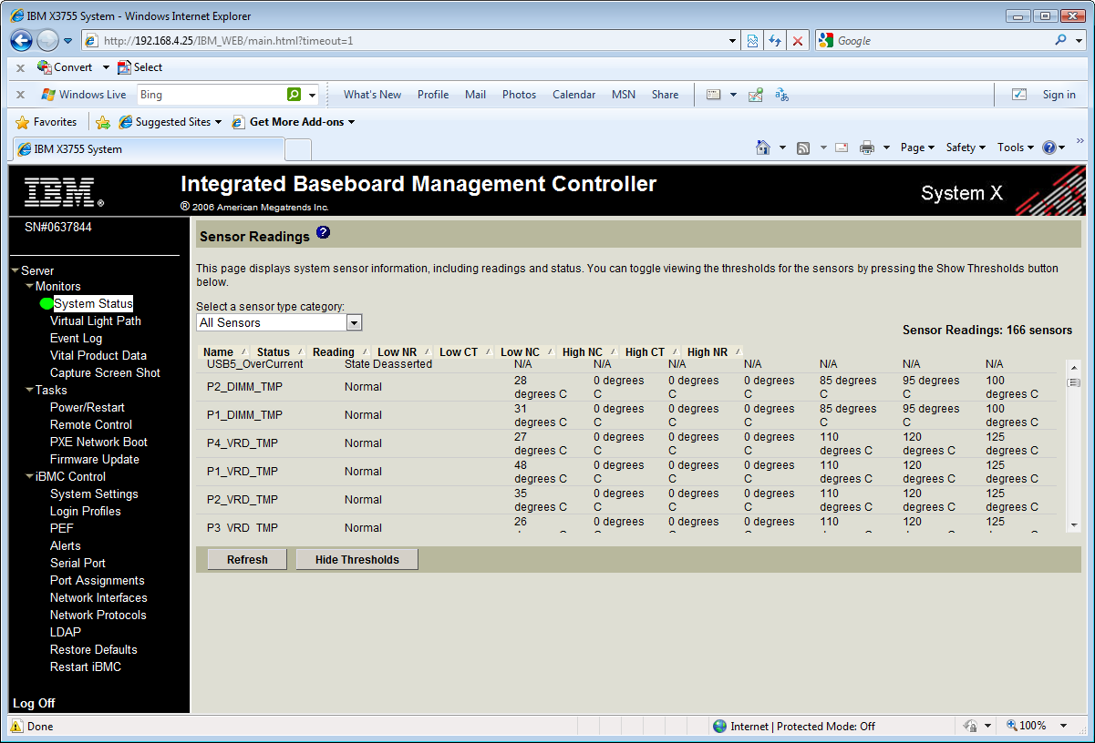Open Calendar in Windows Live toolbar
The height and width of the screenshot is (743, 1095).
pyautogui.click(x=573, y=95)
